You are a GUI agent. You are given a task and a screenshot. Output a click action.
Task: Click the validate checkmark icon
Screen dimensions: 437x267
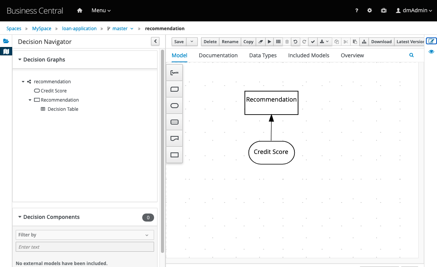click(313, 42)
